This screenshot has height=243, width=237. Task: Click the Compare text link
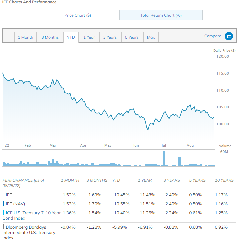[x=213, y=36]
